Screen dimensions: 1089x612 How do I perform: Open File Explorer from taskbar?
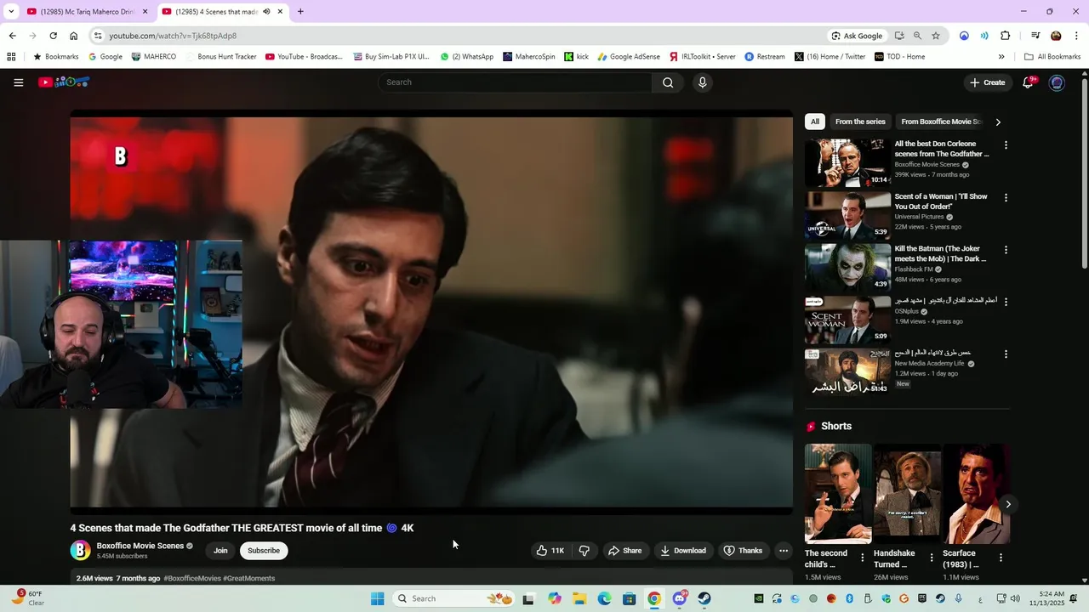(579, 598)
